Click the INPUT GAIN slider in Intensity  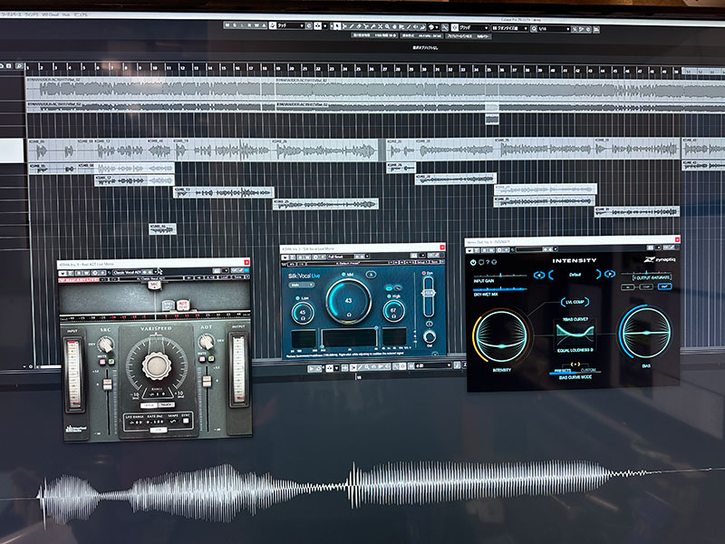click(500, 276)
